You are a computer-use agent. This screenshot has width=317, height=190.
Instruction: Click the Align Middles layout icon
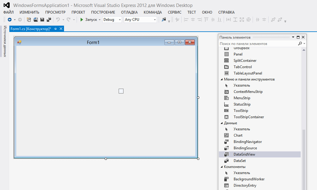[x=213, y=20]
